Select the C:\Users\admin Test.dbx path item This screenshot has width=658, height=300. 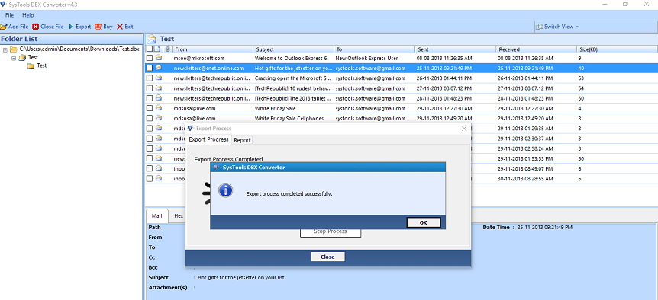coord(79,49)
